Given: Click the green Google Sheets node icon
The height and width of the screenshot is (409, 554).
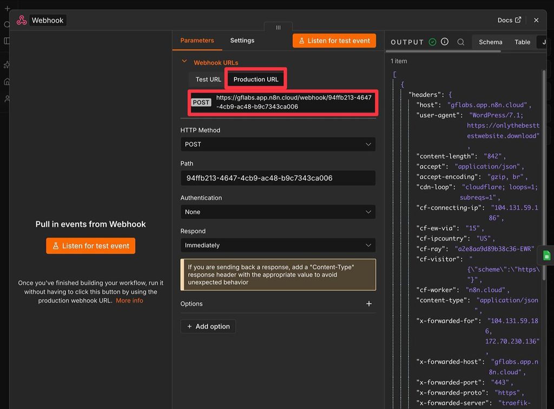Looking at the screenshot, I should (546, 255).
